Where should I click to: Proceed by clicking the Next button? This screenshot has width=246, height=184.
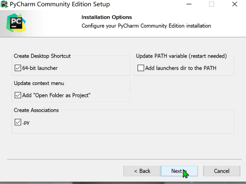coord(179,171)
